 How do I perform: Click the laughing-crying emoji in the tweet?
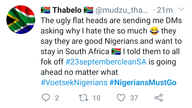(x=152, y=31)
